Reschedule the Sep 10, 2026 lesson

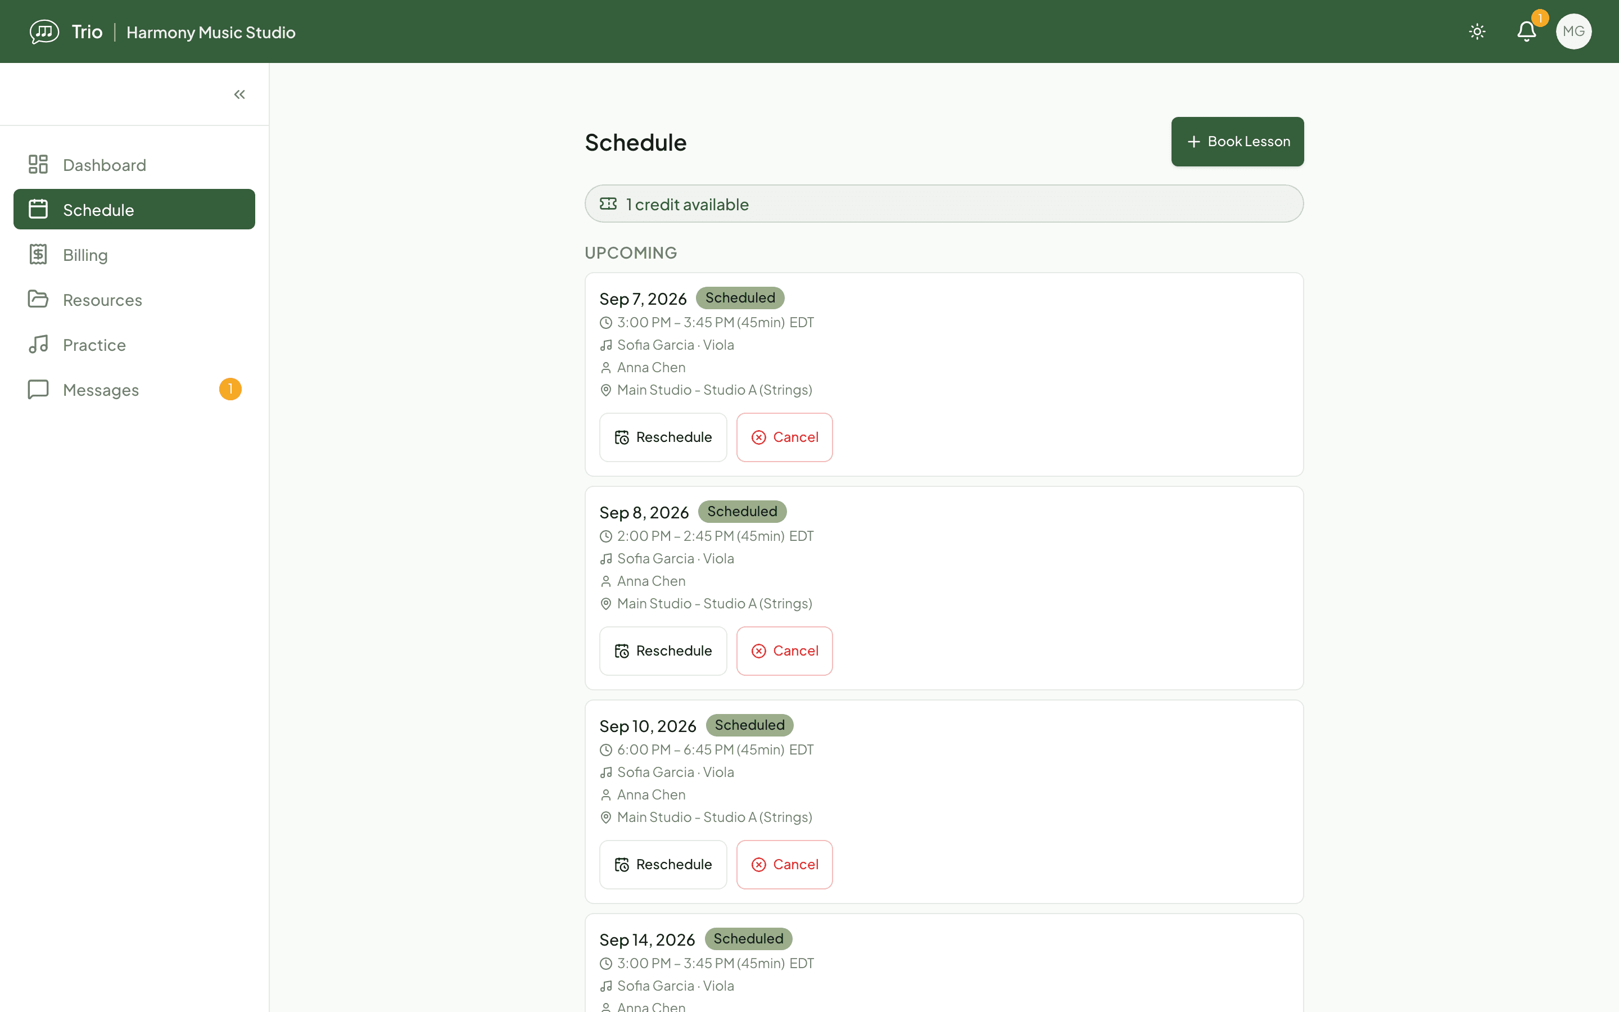pyautogui.click(x=663, y=864)
